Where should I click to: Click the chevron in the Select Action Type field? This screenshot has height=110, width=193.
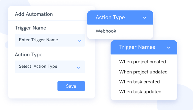pyautogui.click(x=78, y=67)
